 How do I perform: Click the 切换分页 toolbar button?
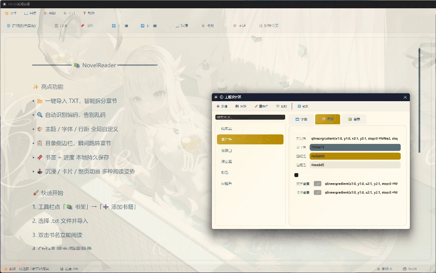pyautogui.click(x=269, y=26)
